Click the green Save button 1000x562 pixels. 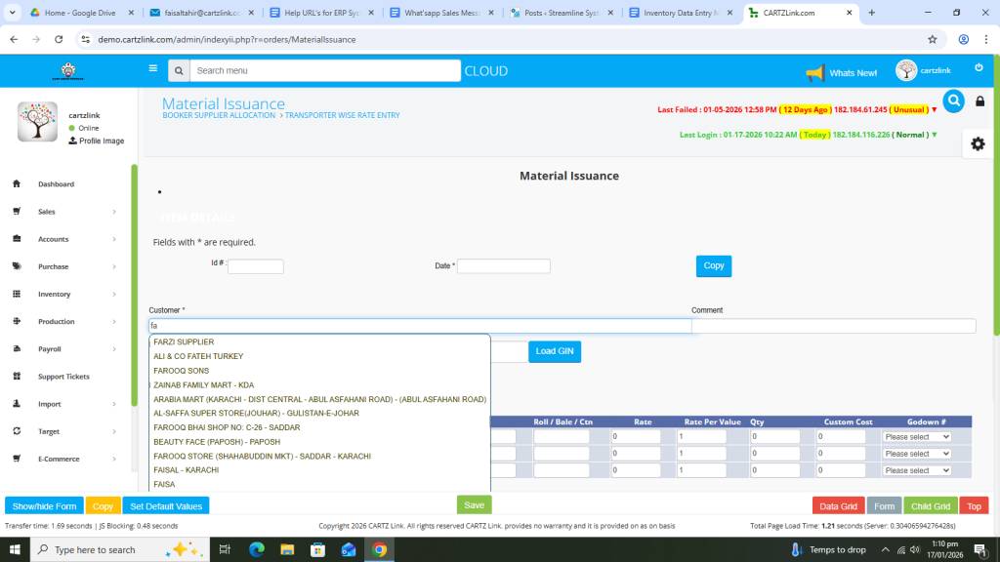coord(474,505)
